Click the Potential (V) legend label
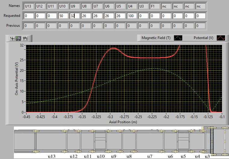 click(203, 38)
